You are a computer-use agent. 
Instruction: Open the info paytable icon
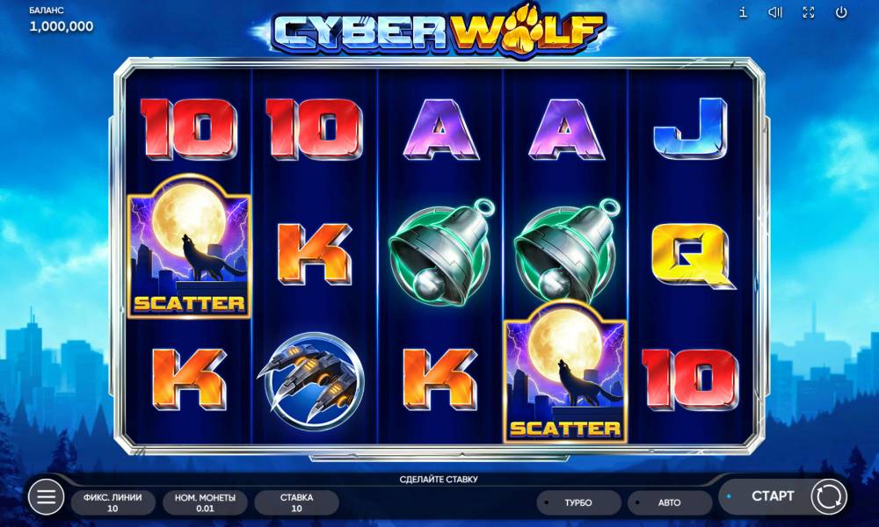[743, 12]
